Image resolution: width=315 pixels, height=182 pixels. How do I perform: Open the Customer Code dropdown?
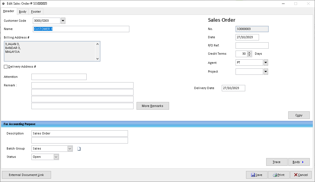tap(63, 20)
